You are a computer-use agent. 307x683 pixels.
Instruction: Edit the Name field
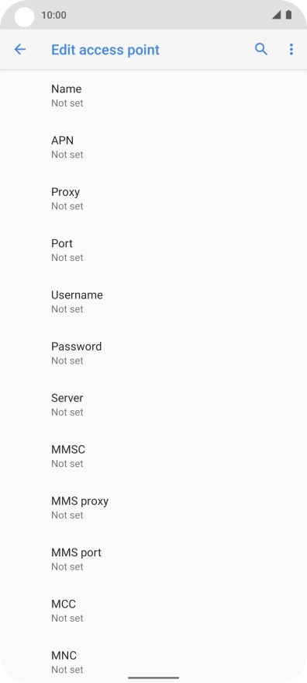pos(153,96)
